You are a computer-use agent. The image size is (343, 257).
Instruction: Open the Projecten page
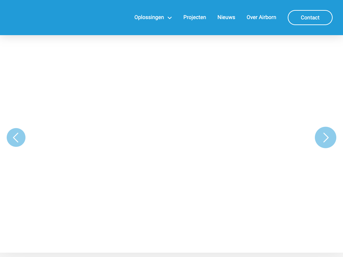coord(195,17)
